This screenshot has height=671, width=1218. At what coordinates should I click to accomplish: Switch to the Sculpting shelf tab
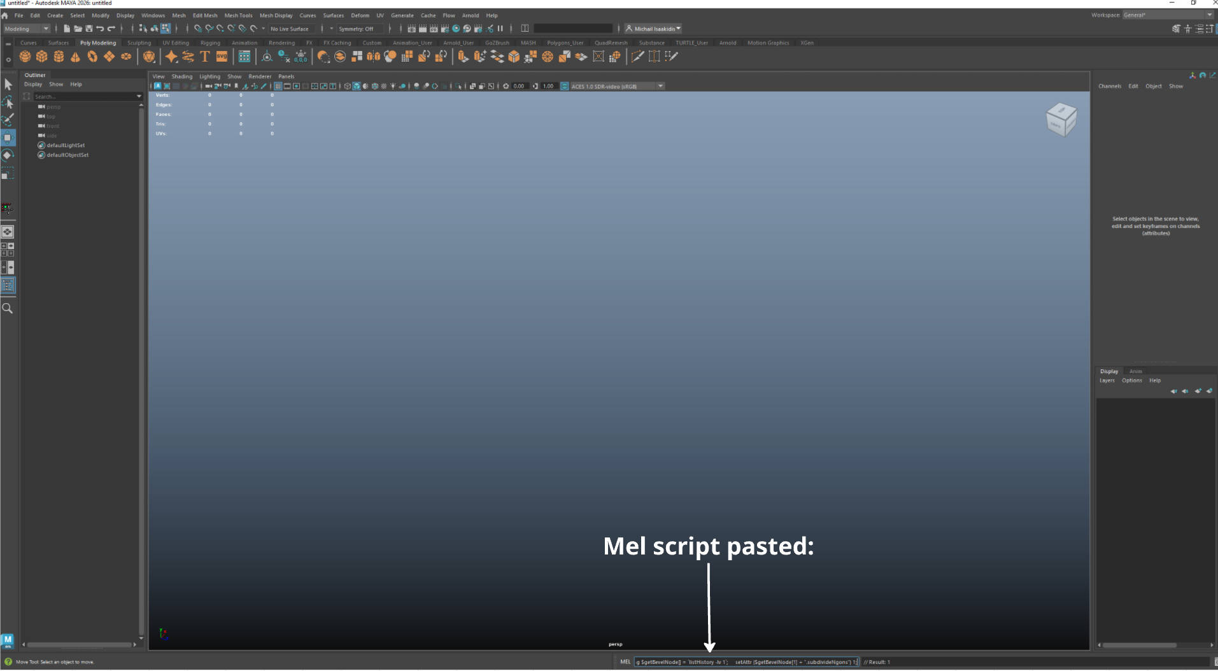point(139,43)
